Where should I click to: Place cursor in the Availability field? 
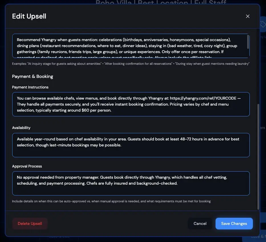pos(131,145)
